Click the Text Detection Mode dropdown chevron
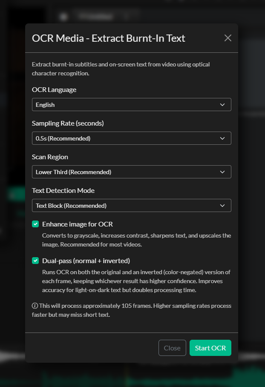Viewport: 265px width, 387px height. pos(222,205)
